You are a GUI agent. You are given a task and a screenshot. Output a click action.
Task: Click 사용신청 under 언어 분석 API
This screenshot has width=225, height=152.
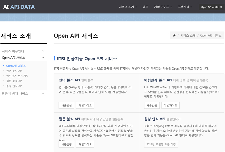tap(66, 106)
